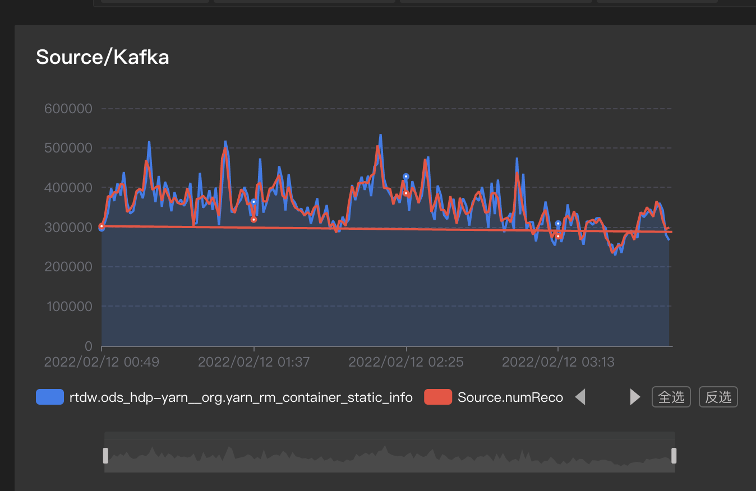Click the blue legend color swatch
Image resolution: width=756 pixels, height=491 pixels.
50,397
